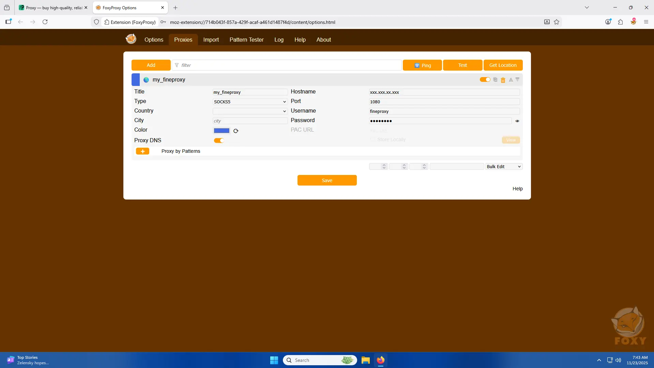Click into the filter search field
This screenshot has height=368, width=654.
(287, 65)
